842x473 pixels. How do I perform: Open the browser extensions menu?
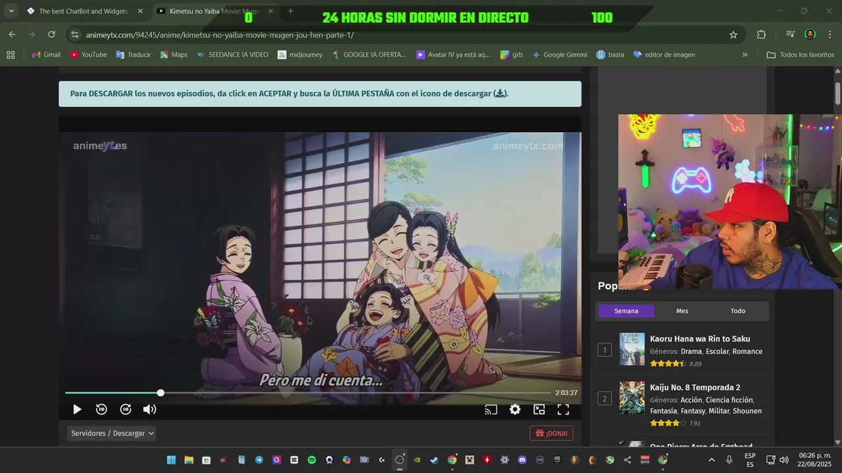[761, 35]
